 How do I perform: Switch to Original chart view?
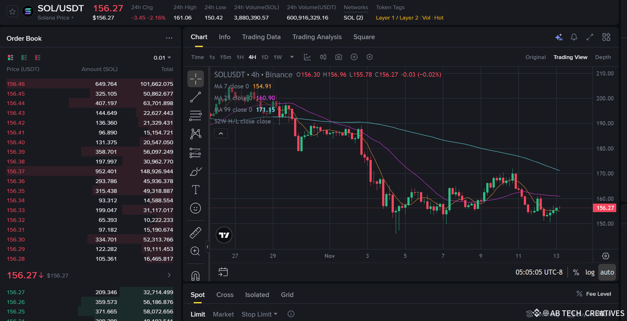tap(535, 57)
